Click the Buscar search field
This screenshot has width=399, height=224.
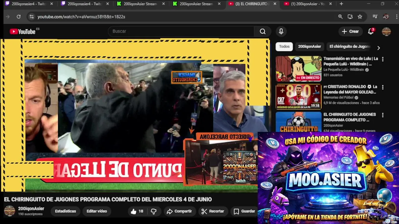tap(182, 31)
